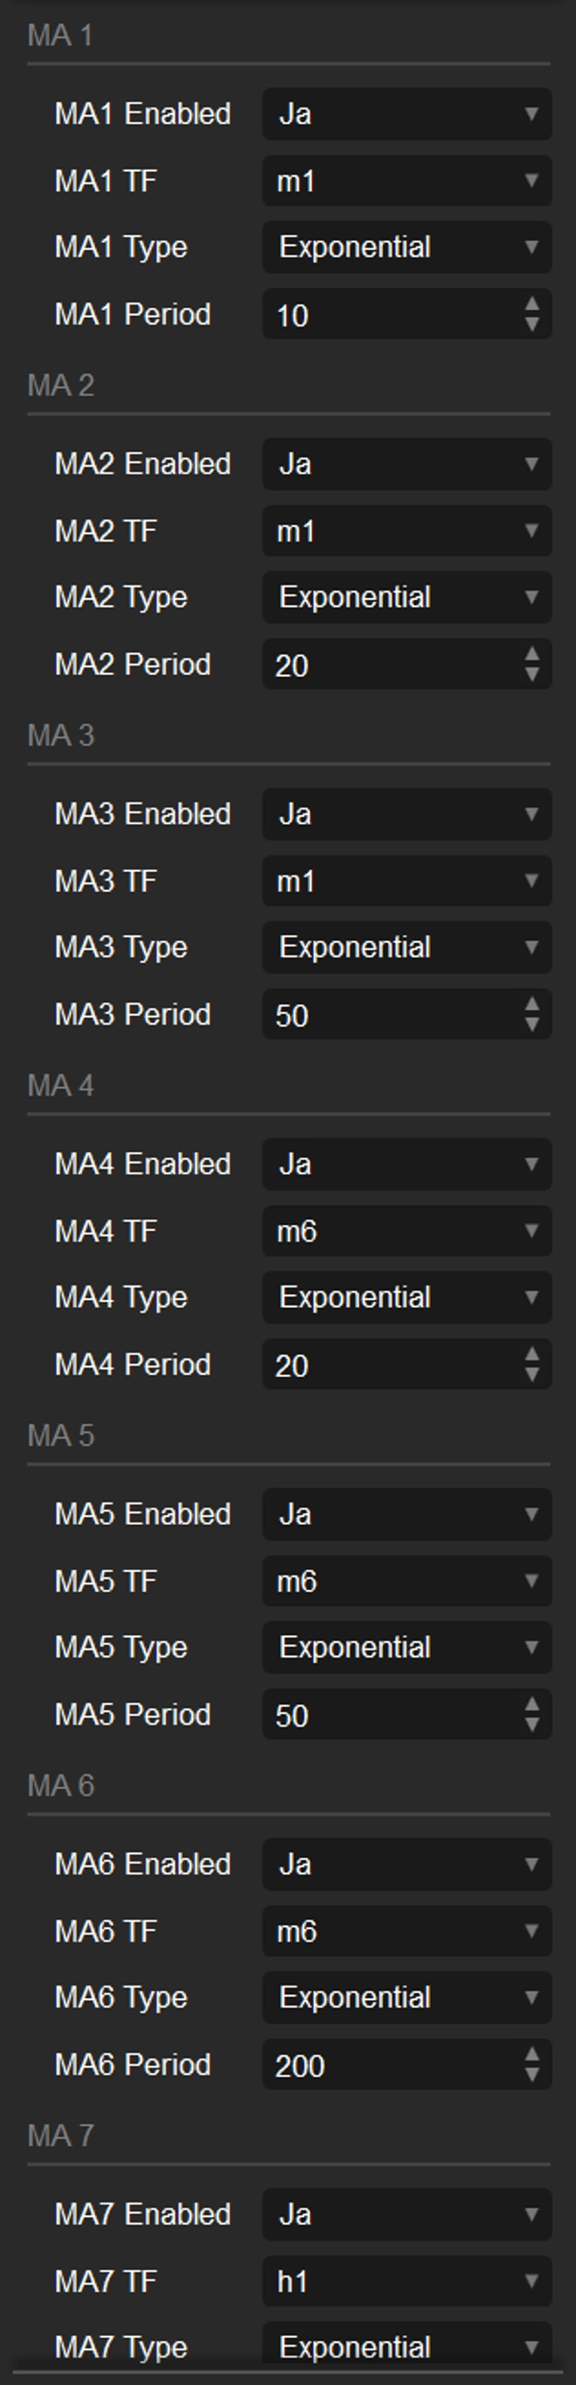Open the MA7 Type dropdown
The width and height of the screenshot is (576, 2385).
(x=405, y=2347)
